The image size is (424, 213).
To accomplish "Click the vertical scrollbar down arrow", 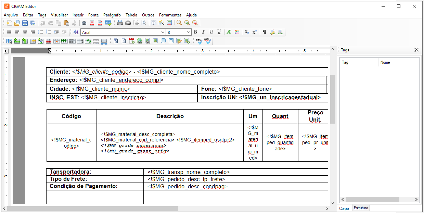I will [x=332, y=203].
